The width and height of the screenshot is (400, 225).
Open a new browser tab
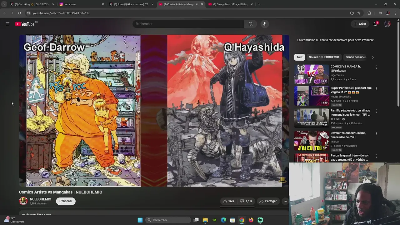259,4
